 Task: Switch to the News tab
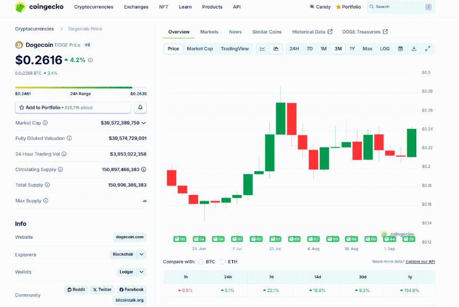pyautogui.click(x=235, y=32)
